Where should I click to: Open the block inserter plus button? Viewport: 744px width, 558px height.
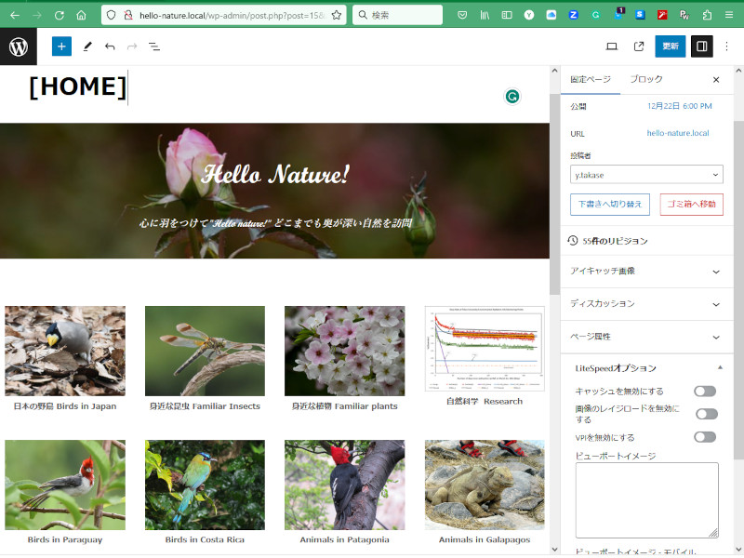tap(61, 46)
